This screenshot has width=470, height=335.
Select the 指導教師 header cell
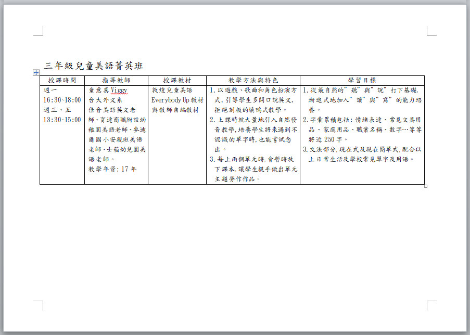tap(116, 80)
